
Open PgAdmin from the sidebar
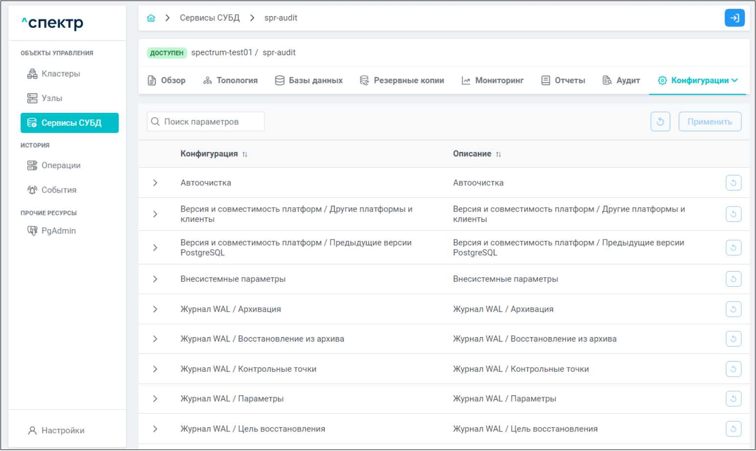click(x=58, y=231)
